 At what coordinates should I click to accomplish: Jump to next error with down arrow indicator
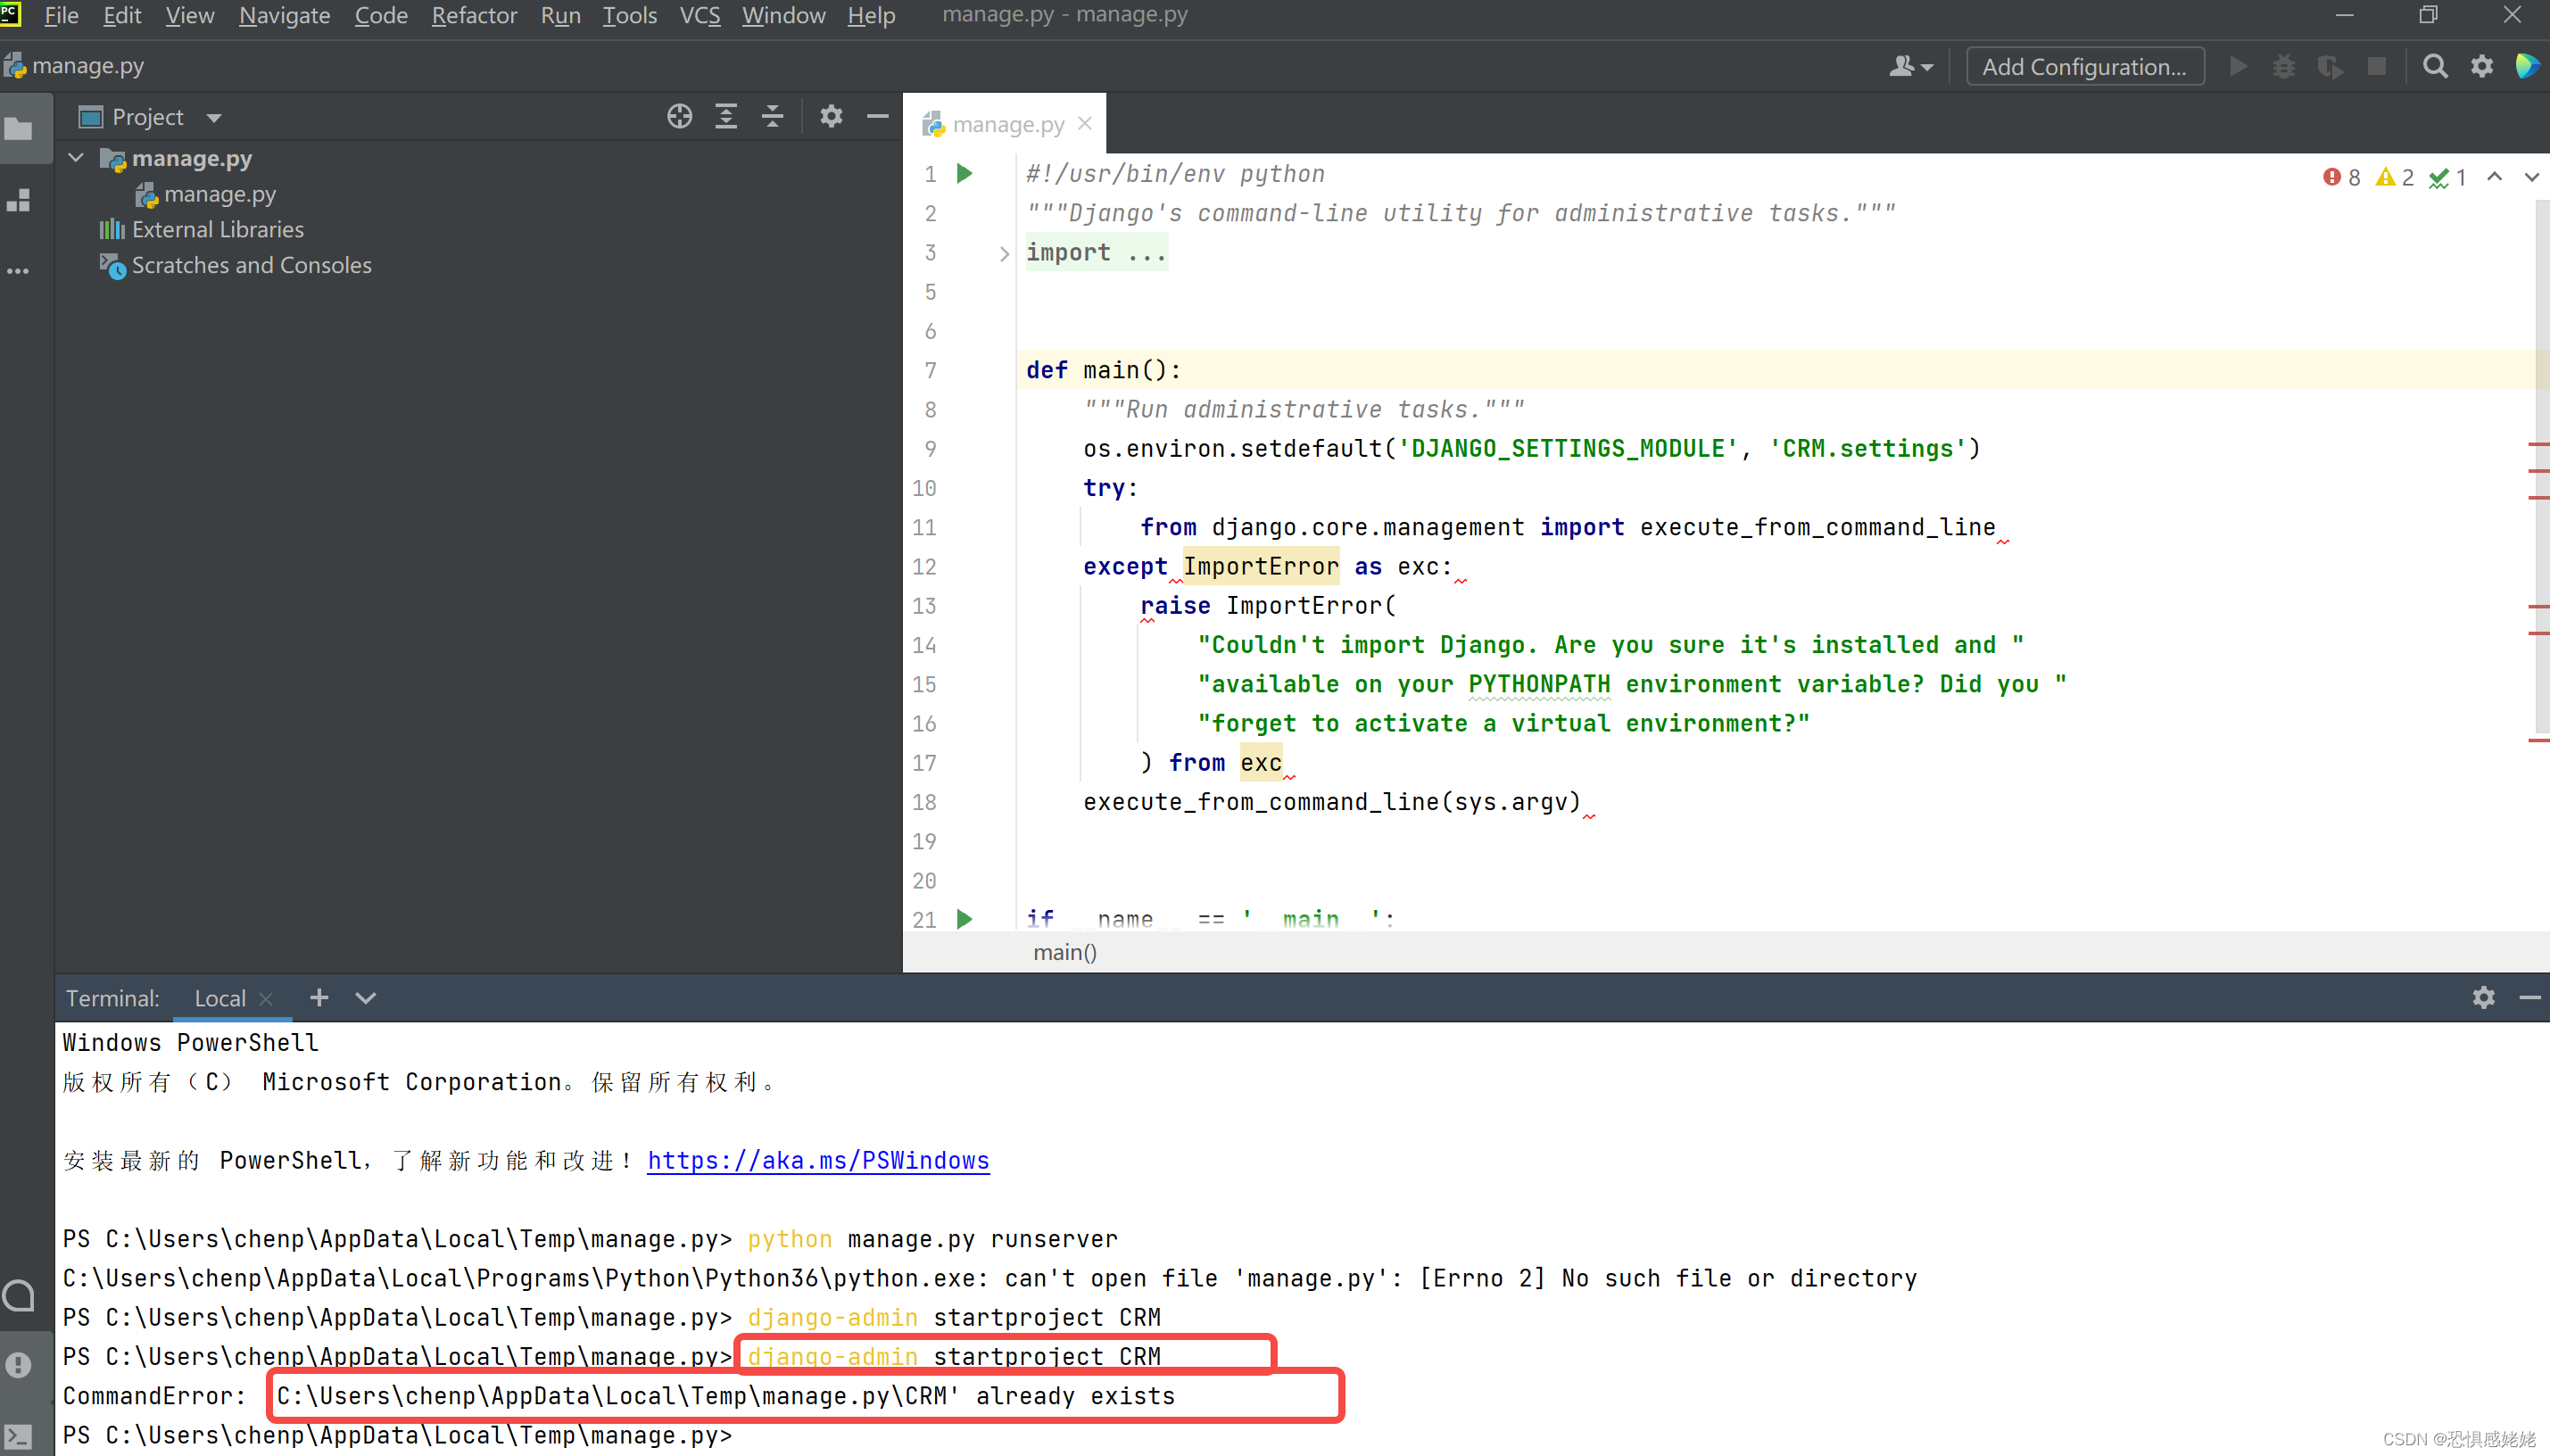[x=2531, y=177]
